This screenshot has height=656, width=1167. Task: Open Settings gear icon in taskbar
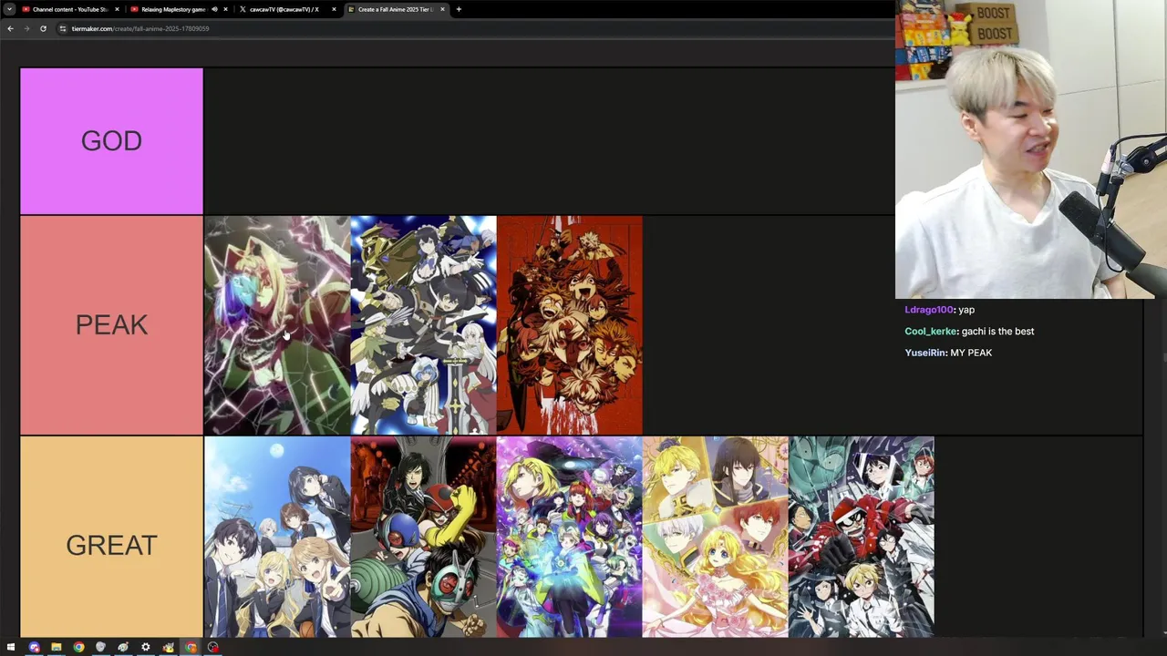[x=145, y=648]
